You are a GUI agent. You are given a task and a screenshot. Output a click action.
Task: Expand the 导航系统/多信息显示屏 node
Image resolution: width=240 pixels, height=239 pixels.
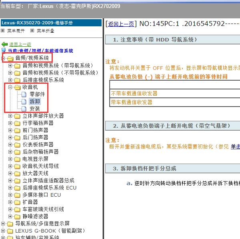click(x=3, y=223)
